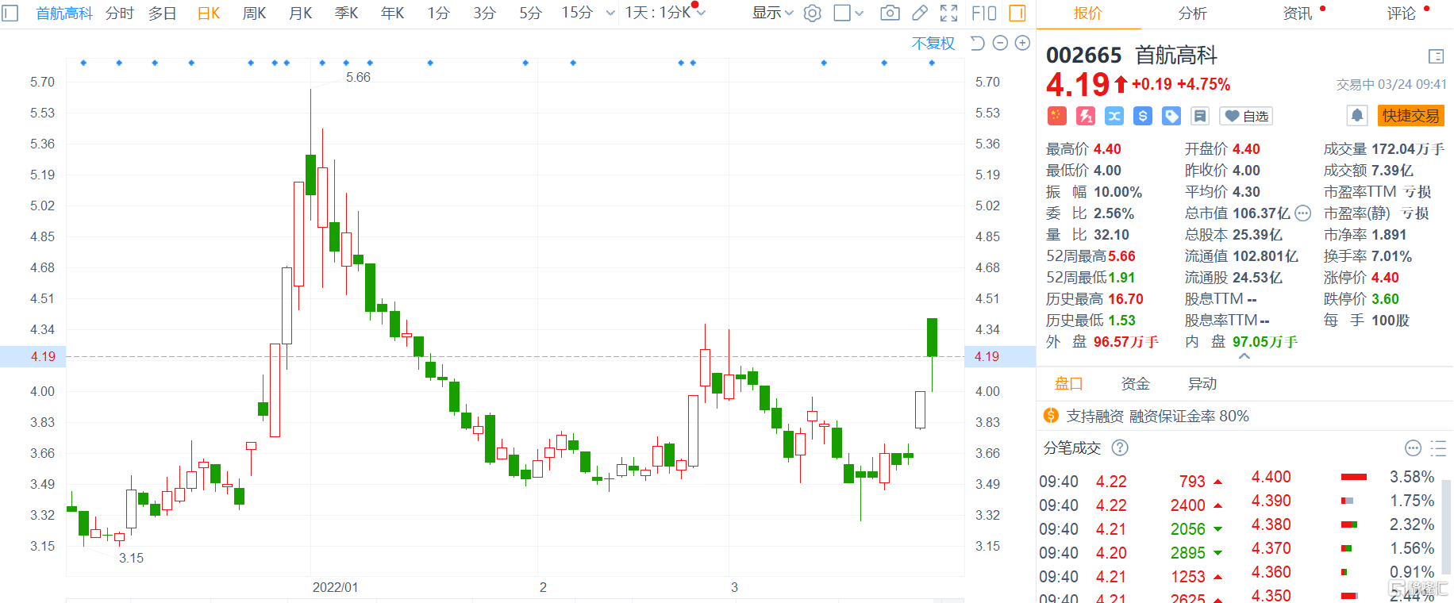Toggle 不复权 adjustment mode

pyautogui.click(x=933, y=43)
